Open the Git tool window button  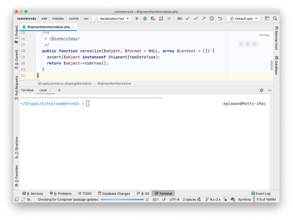pyautogui.click(x=143, y=193)
